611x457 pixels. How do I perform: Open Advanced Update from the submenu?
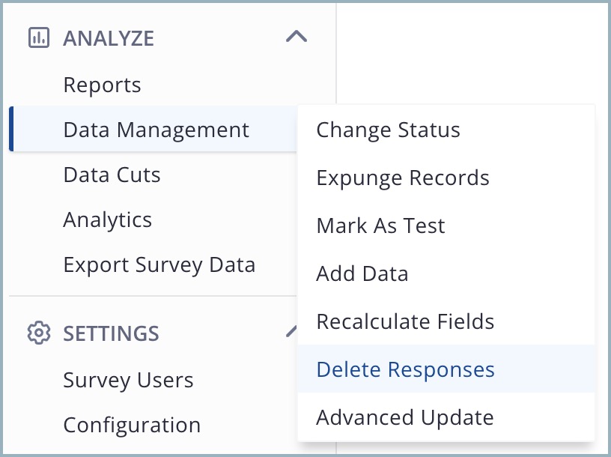pyautogui.click(x=404, y=417)
